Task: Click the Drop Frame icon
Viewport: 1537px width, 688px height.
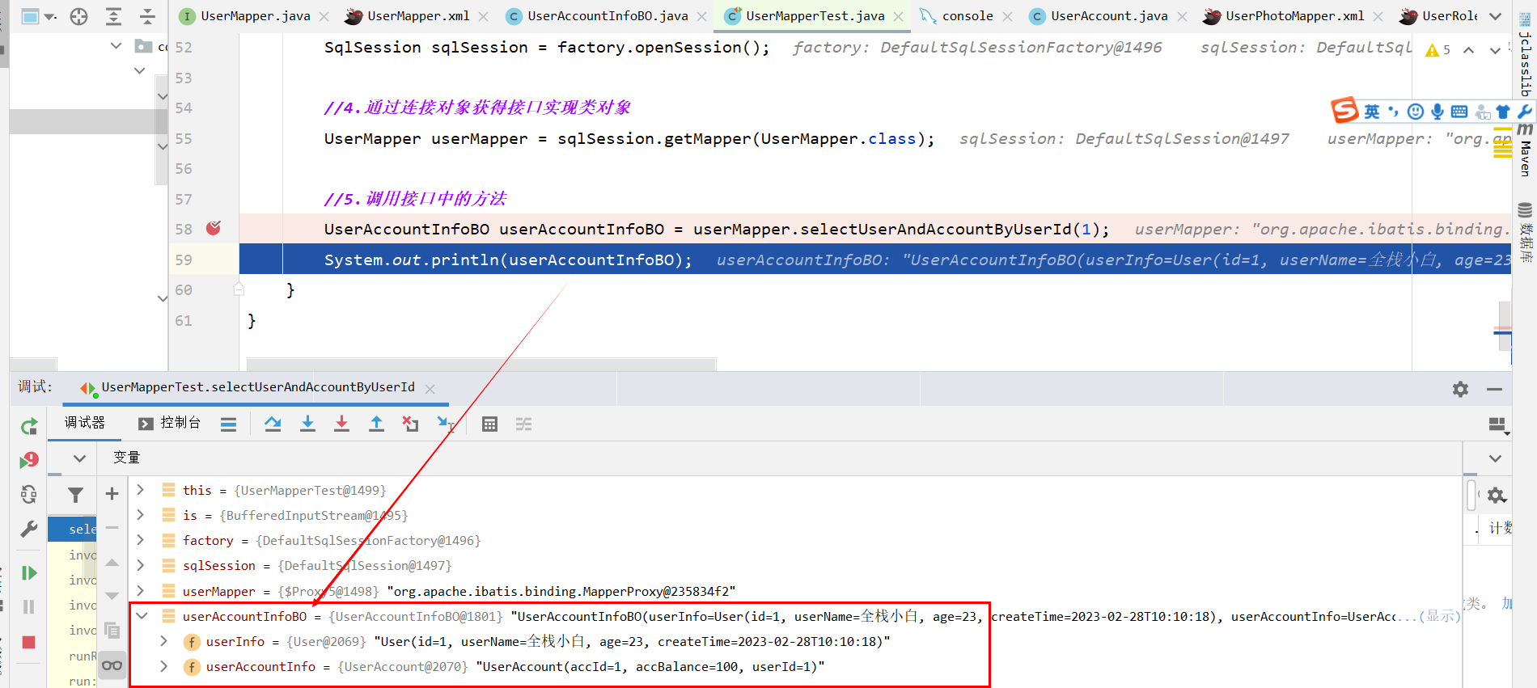Action: click(x=410, y=424)
